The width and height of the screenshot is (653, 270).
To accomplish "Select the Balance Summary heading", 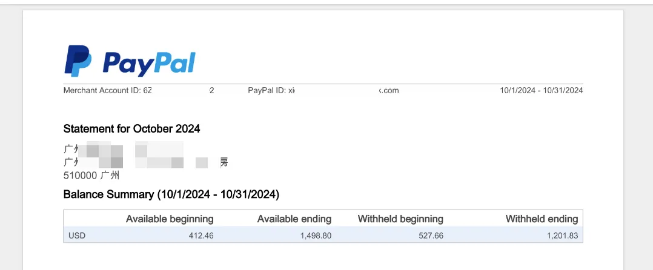I will [171, 194].
